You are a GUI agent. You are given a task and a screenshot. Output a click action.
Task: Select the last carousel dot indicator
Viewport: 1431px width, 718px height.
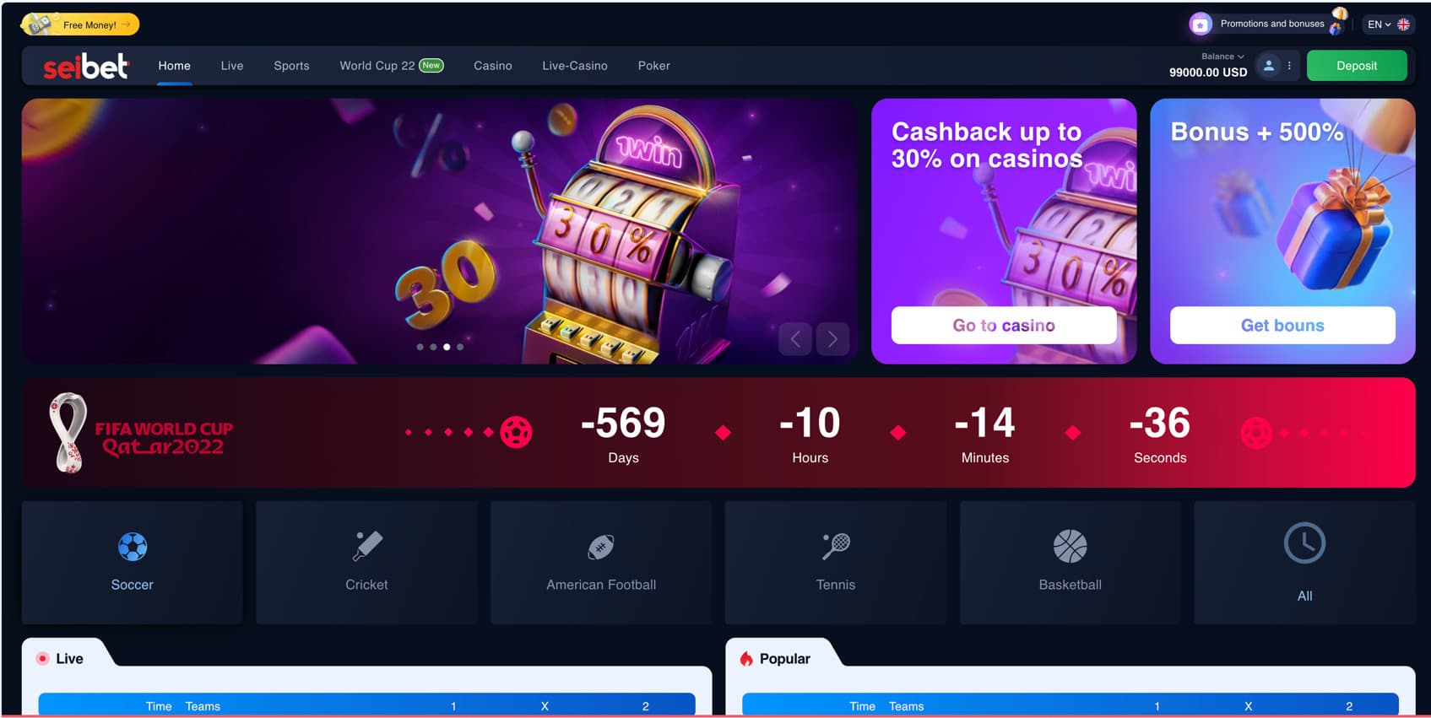tap(460, 347)
